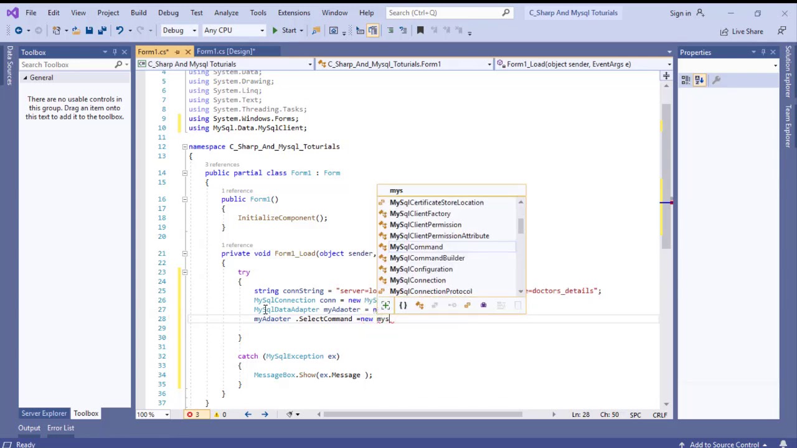Navigate to previous issue with left arrow
Viewport: 797px width, 448px height.
click(x=248, y=414)
